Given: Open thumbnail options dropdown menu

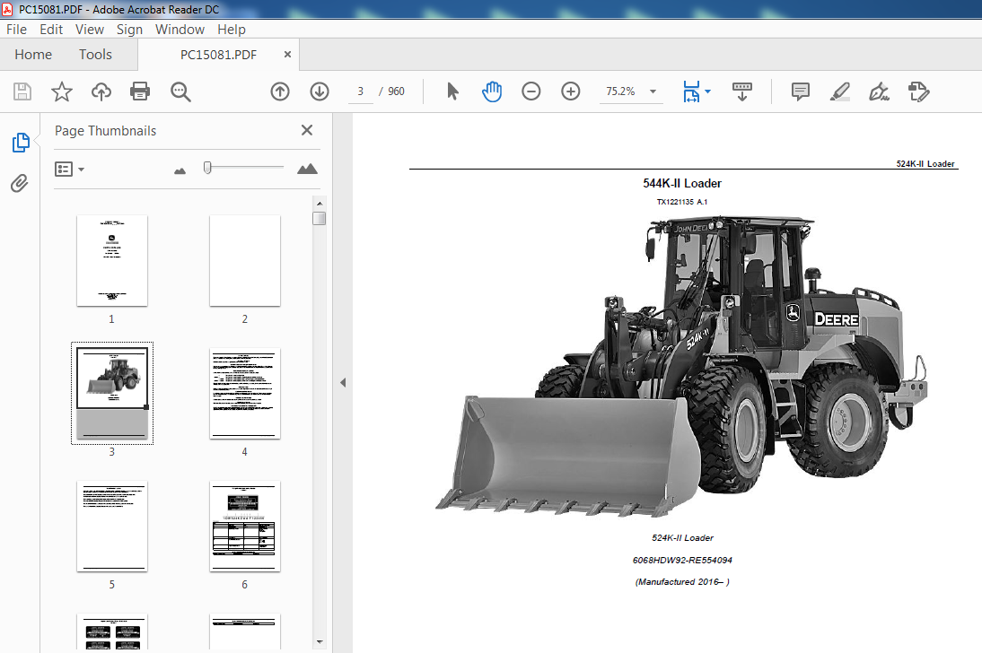Looking at the screenshot, I should (x=69, y=169).
